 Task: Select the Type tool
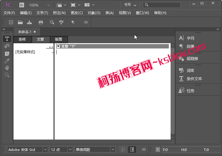pyautogui.click(x=7, y=39)
